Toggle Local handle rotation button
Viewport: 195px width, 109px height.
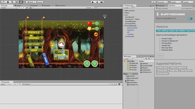pos(39,2)
